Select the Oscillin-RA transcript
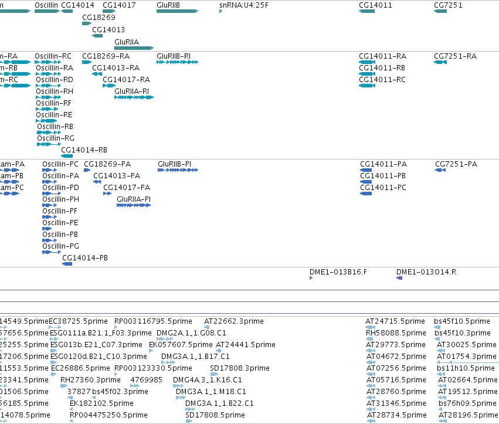Image resolution: width=499 pixels, height=424 pixels. pos(55,68)
